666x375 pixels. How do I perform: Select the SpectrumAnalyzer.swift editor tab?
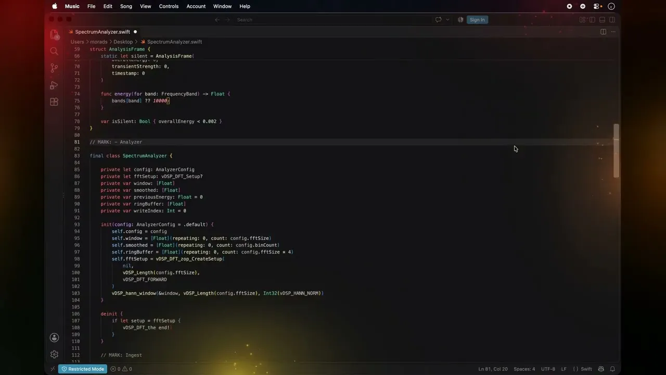coord(103,32)
